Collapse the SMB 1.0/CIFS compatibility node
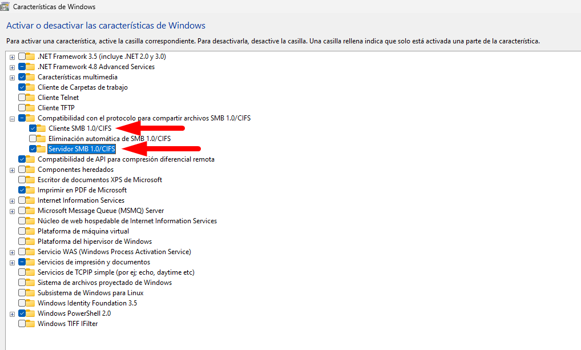 click(12, 119)
